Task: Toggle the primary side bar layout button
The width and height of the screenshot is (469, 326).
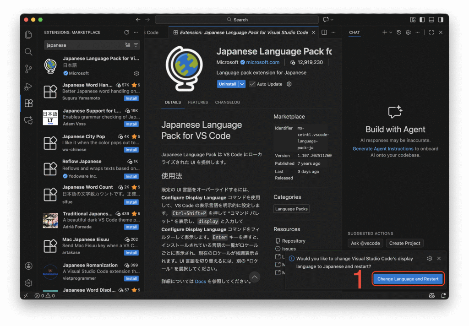Action: pos(422,20)
